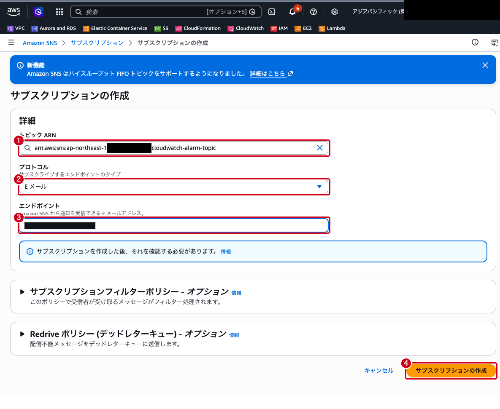Open the 詳細はこちら link

click(x=271, y=74)
